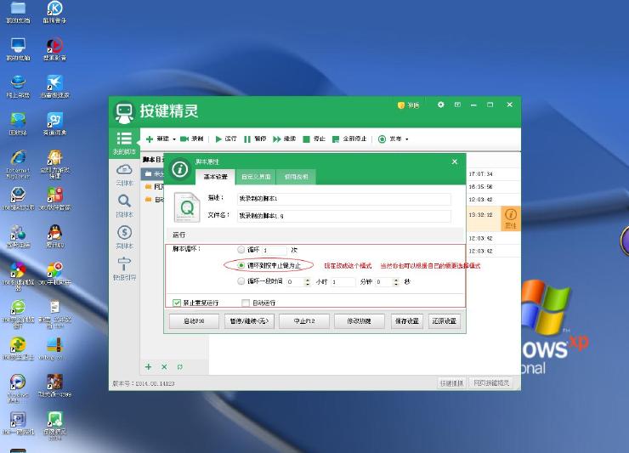629x453 pixels.
Task: Open the QQ penguin desktop icon
Action: click(54, 232)
